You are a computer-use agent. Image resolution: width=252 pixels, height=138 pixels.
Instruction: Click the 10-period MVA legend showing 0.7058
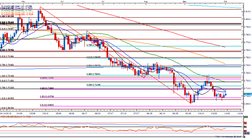[16, 6]
